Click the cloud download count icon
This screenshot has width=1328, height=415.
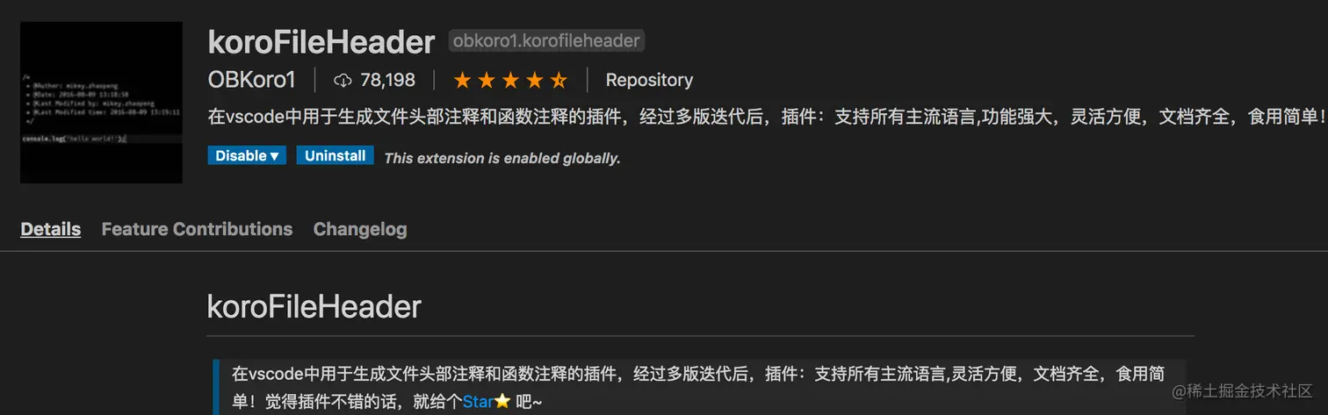[343, 81]
